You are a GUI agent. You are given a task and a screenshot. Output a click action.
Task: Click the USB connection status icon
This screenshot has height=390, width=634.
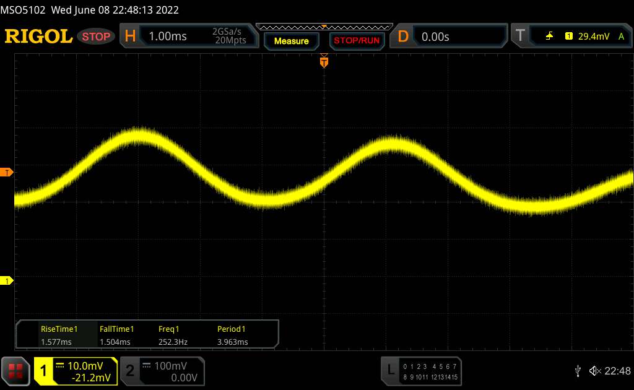pos(578,371)
